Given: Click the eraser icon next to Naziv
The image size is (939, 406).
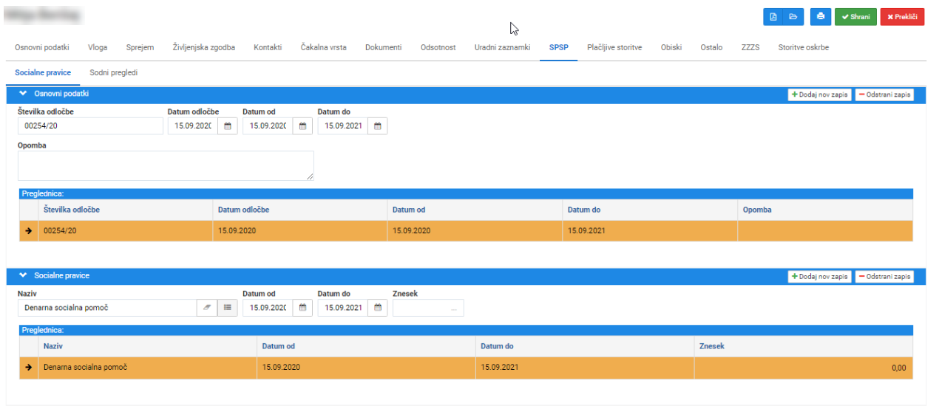Looking at the screenshot, I should [207, 308].
